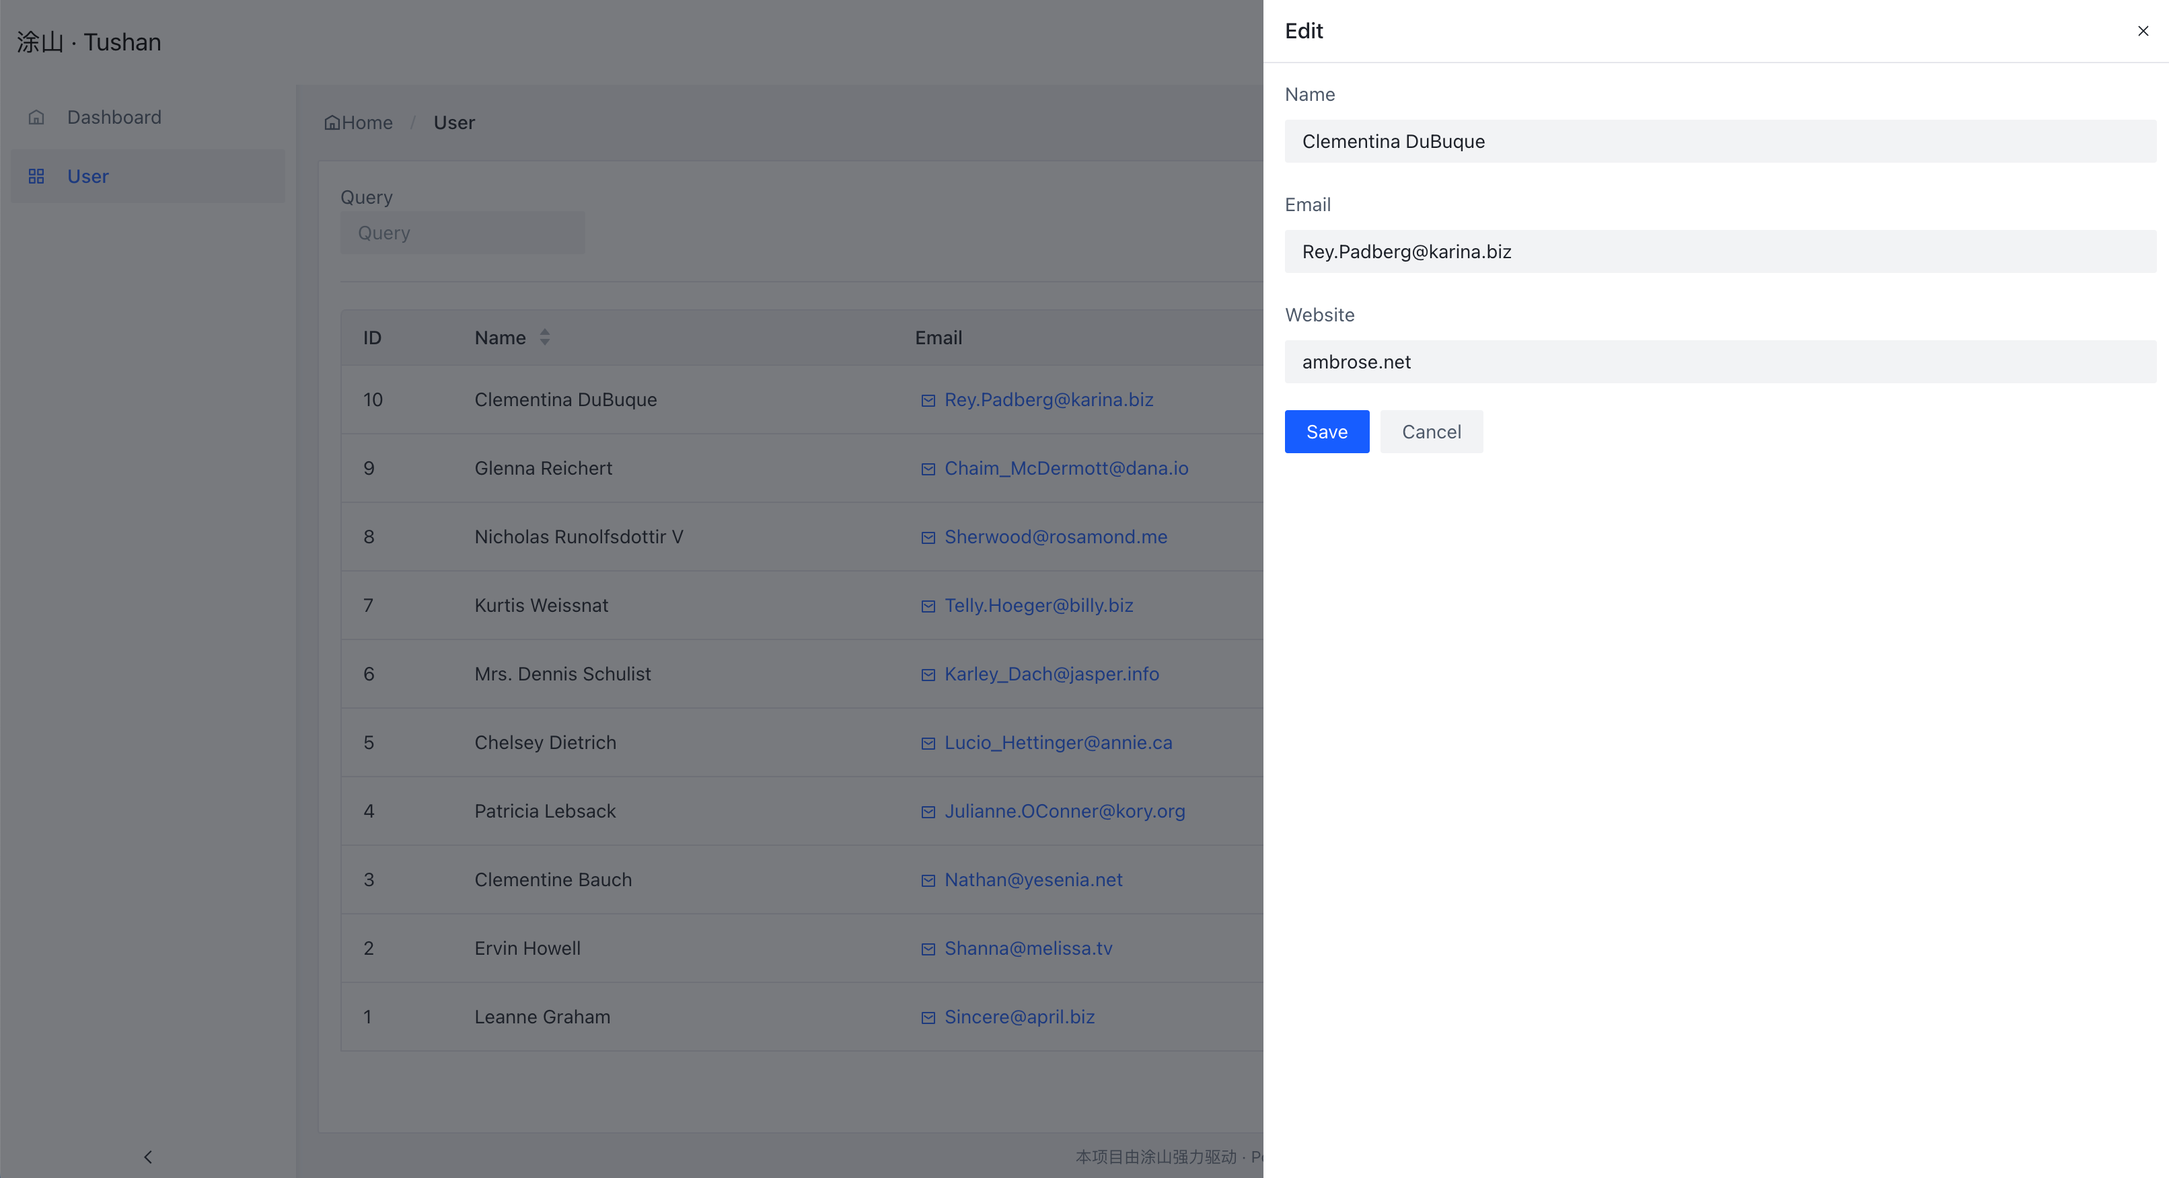Click the Query search input field
Screen dimensions: 2169x1178
tap(462, 232)
